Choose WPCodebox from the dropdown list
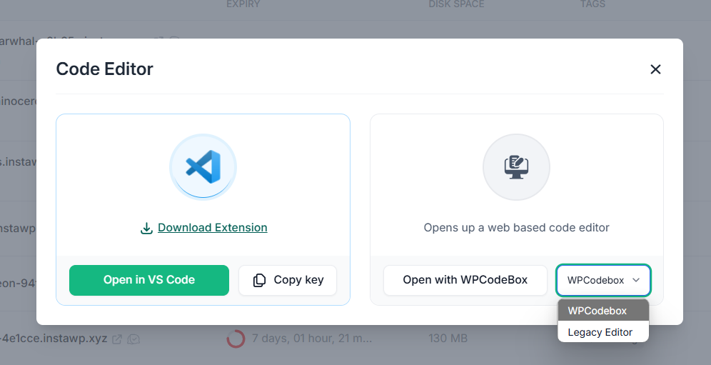Image resolution: width=711 pixels, height=365 pixels. click(603, 311)
